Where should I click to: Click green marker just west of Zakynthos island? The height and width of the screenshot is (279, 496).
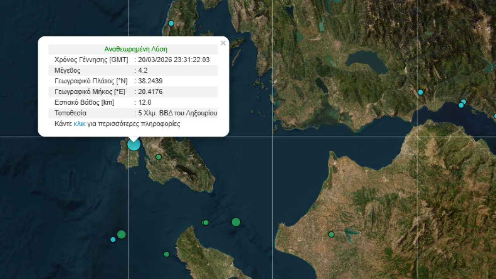167,254
